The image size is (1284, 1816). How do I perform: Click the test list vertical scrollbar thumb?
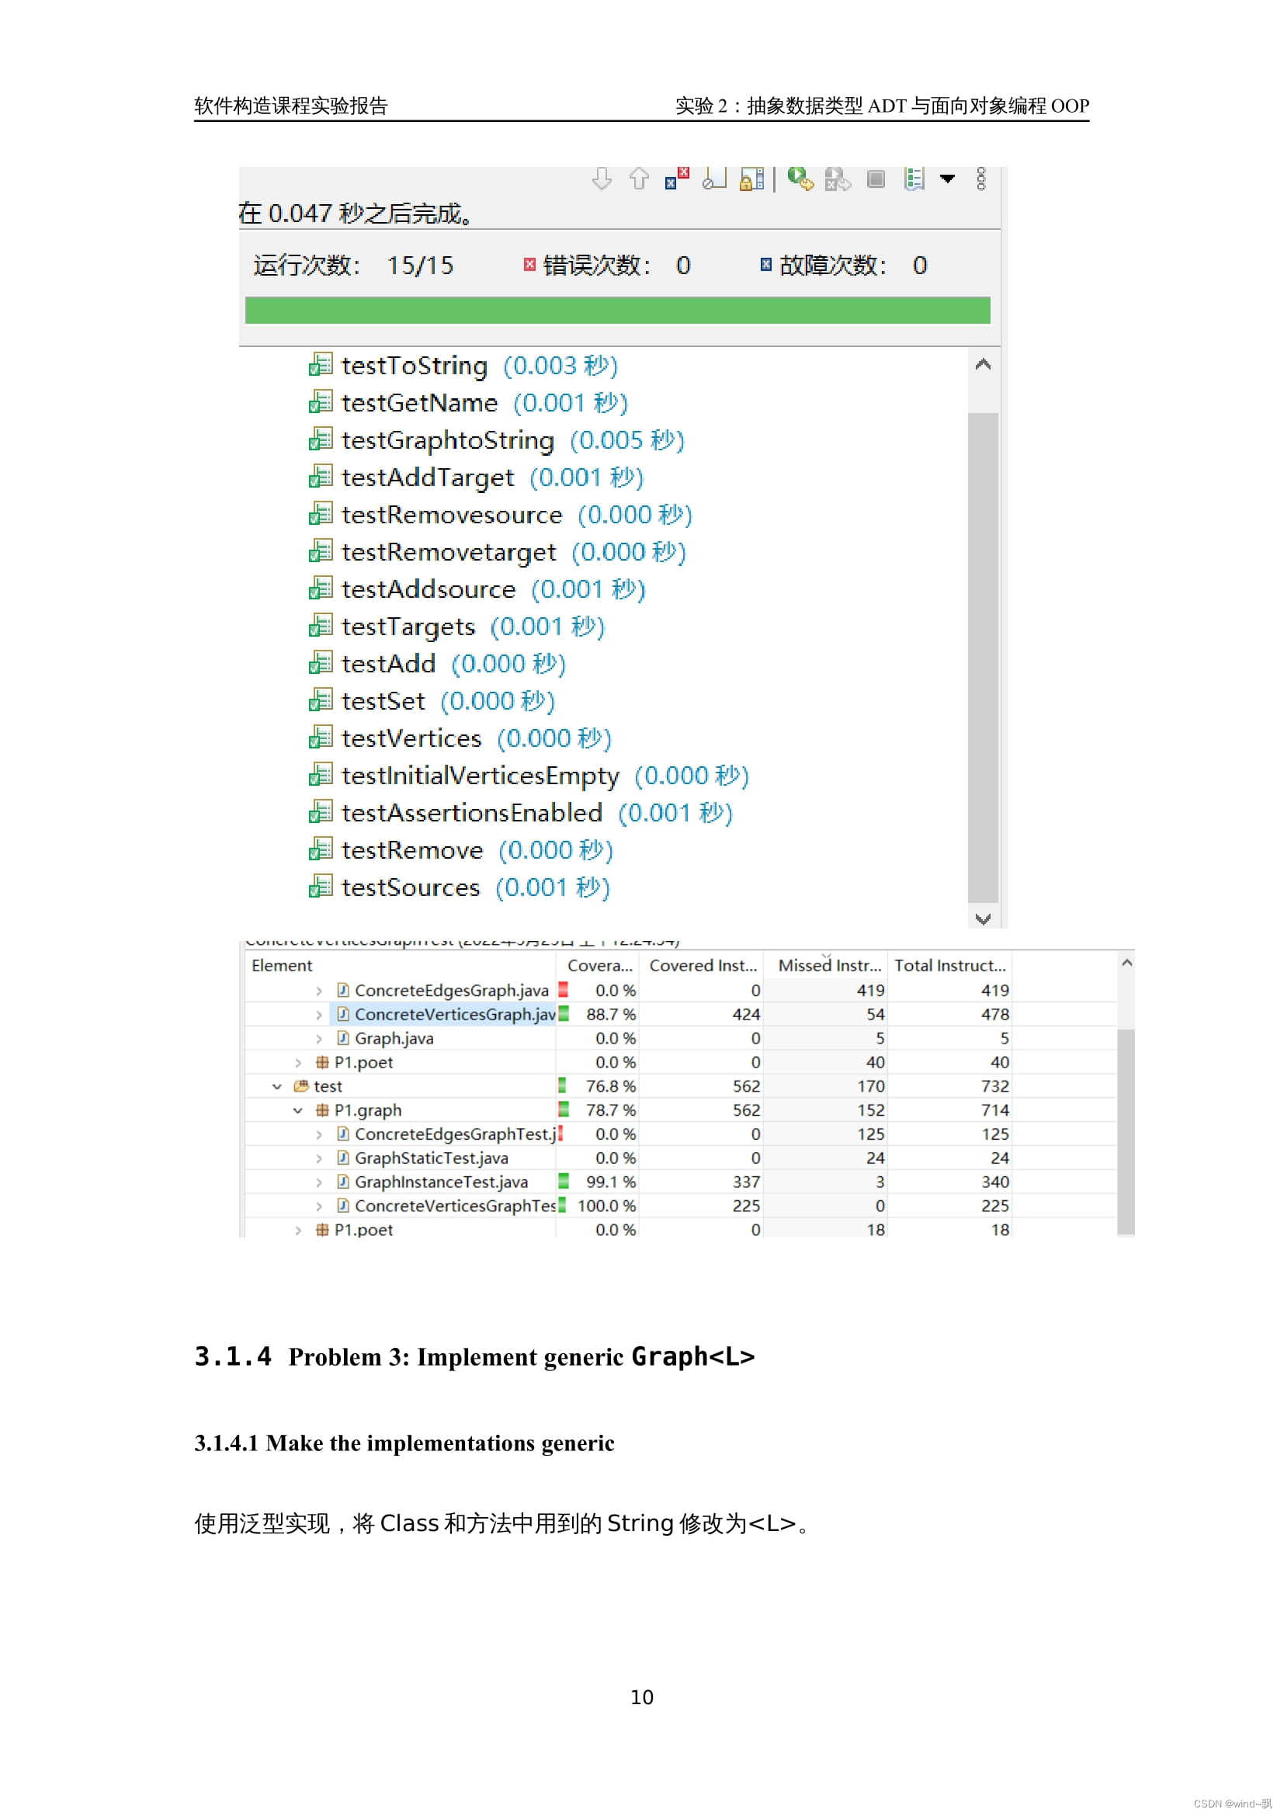tap(983, 657)
